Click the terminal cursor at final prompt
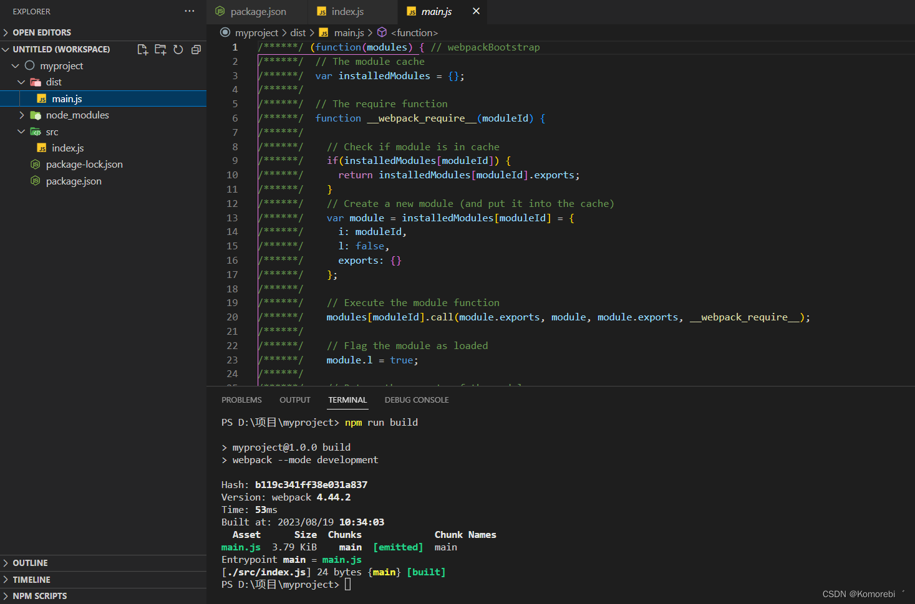This screenshot has height=604, width=915. click(347, 585)
